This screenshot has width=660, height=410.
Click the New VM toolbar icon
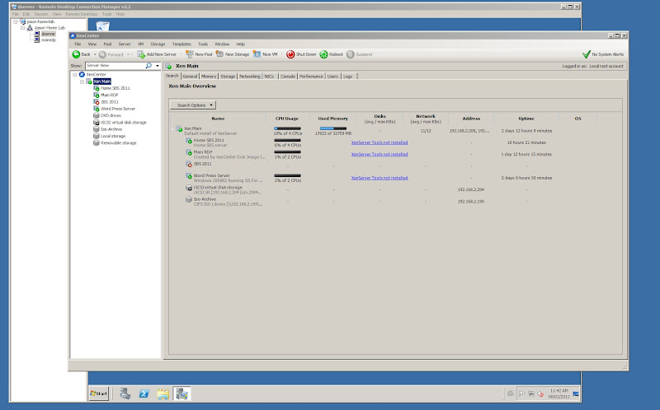click(x=257, y=54)
